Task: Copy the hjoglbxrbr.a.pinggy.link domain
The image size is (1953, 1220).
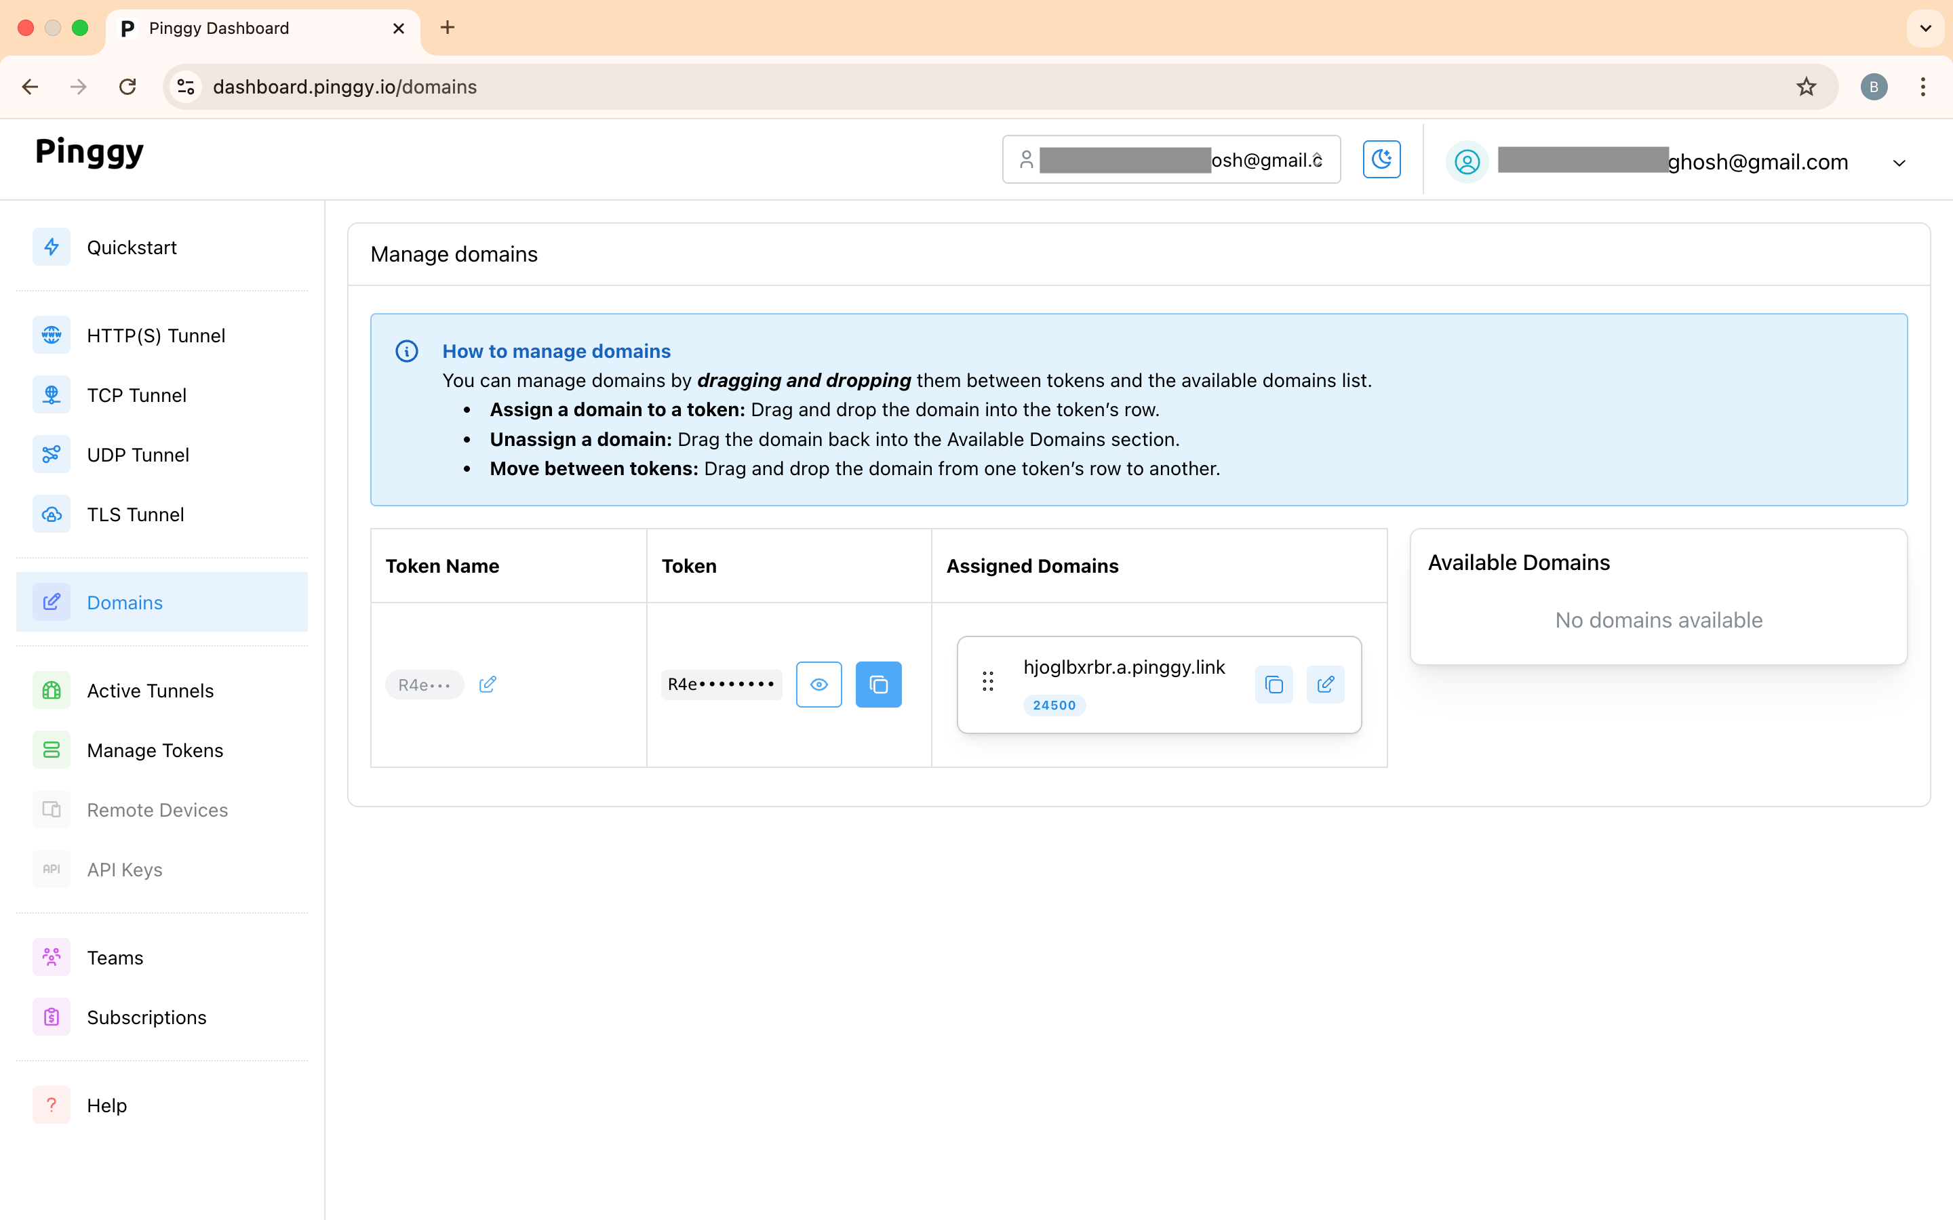Action: [1274, 685]
